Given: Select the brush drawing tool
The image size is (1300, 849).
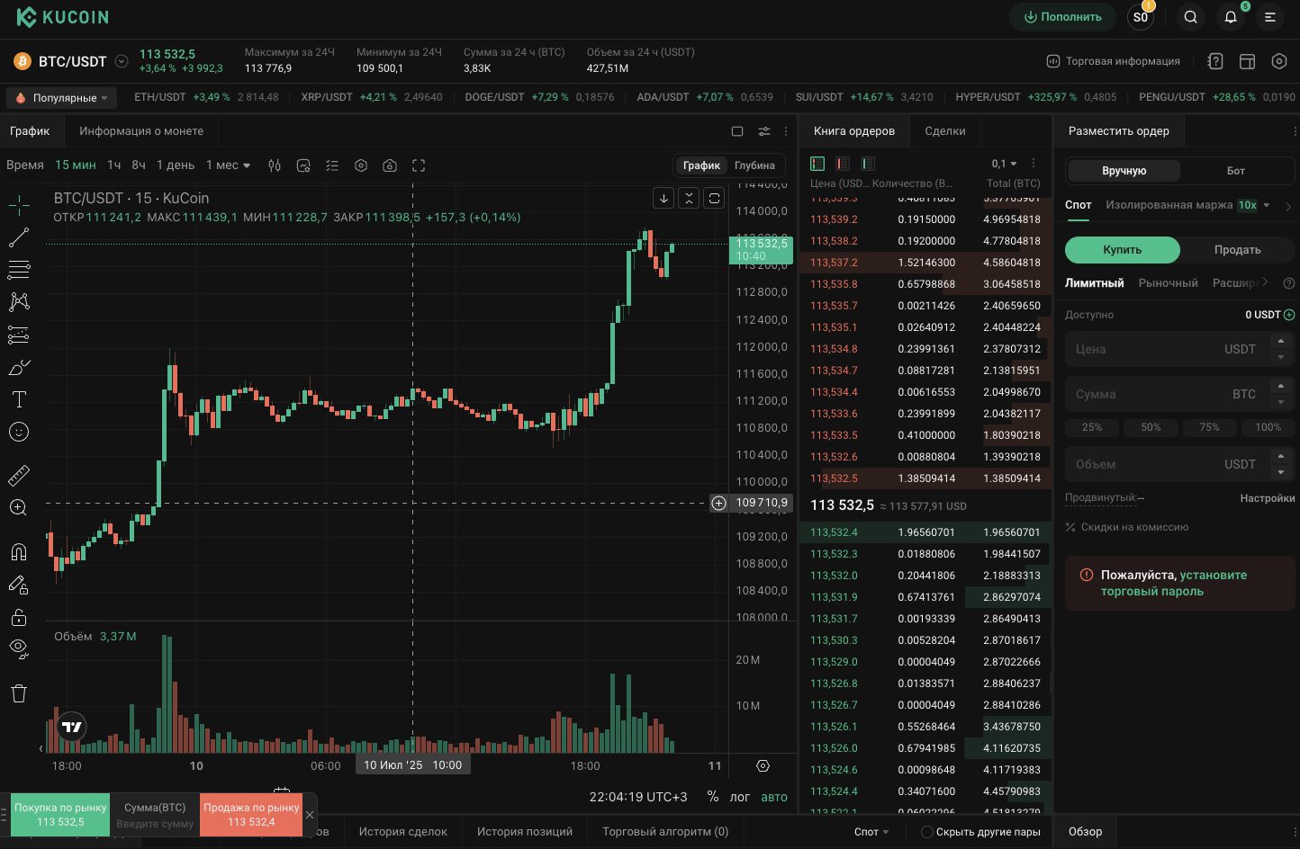Looking at the screenshot, I should click(19, 367).
